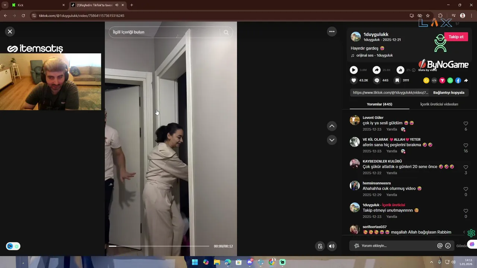The image size is (477, 268).
Task: Switch to 'İçerik üreticisi videoları' tab
Action: [x=439, y=104]
